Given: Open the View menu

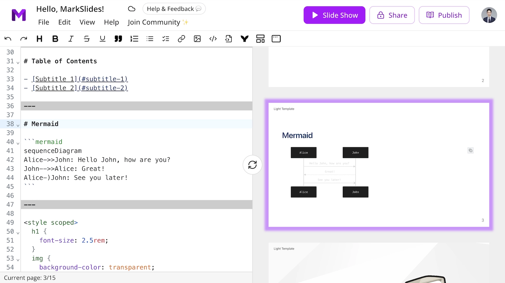Looking at the screenshot, I should coord(87,22).
